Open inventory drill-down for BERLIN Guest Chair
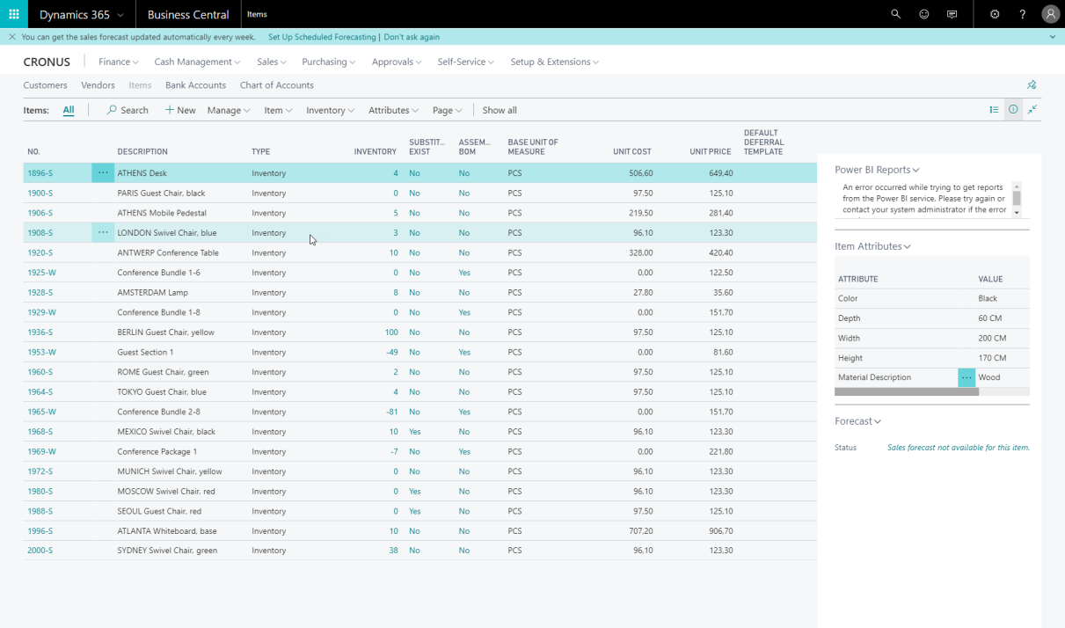1065x628 pixels. (x=390, y=332)
